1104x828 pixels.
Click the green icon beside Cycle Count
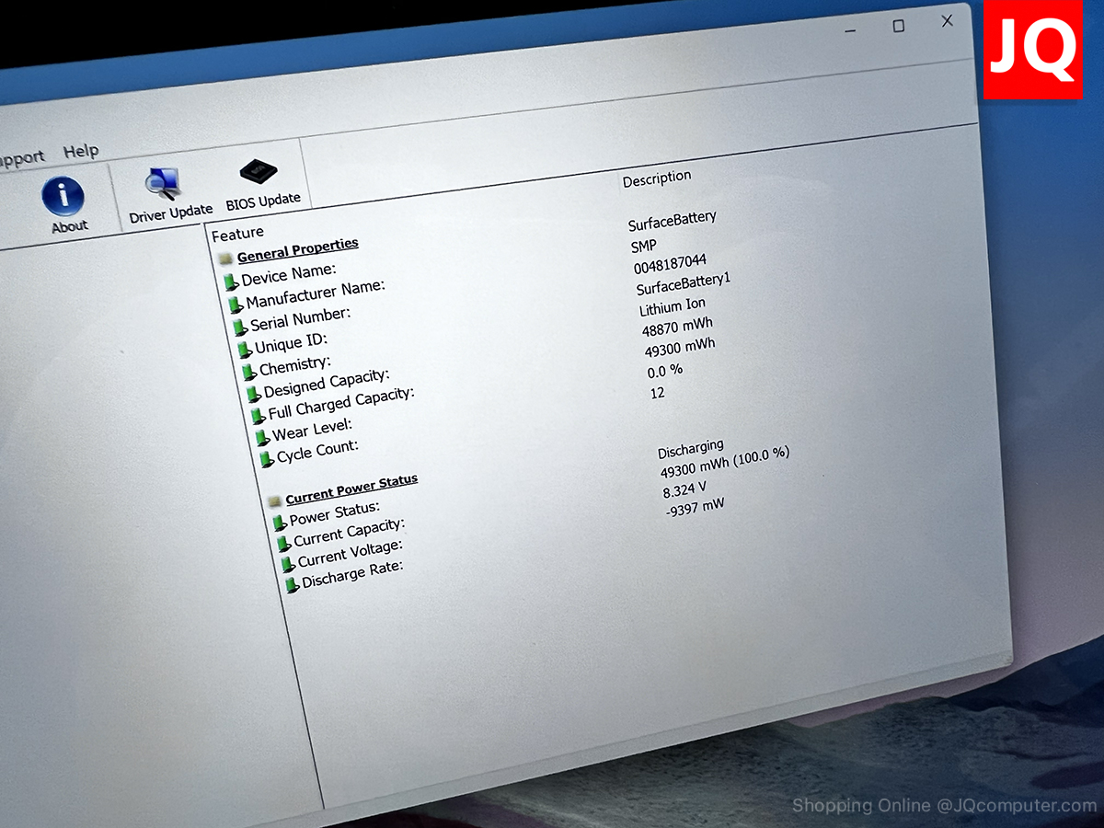267,458
